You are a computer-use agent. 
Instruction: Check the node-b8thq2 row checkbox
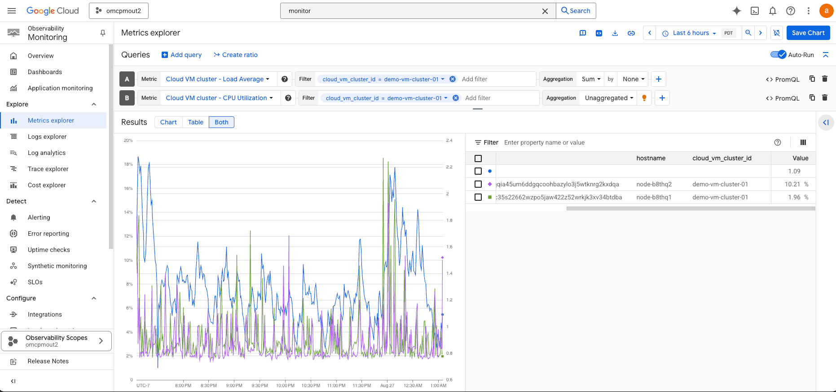478,184
